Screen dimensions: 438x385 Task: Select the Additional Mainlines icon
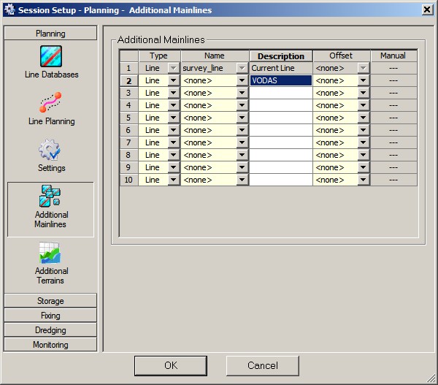pos(50,197)
